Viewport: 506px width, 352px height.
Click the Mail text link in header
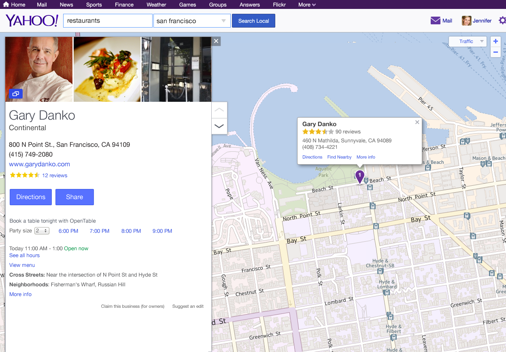447,21
